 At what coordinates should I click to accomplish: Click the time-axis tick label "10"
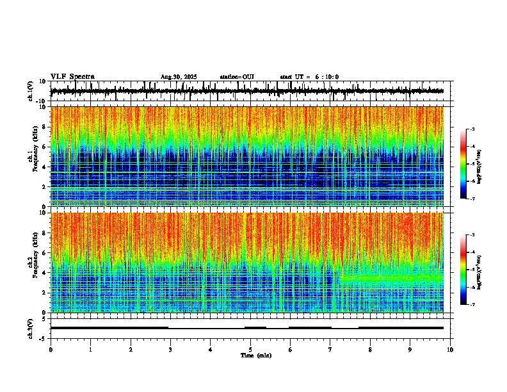pos(450,350)
